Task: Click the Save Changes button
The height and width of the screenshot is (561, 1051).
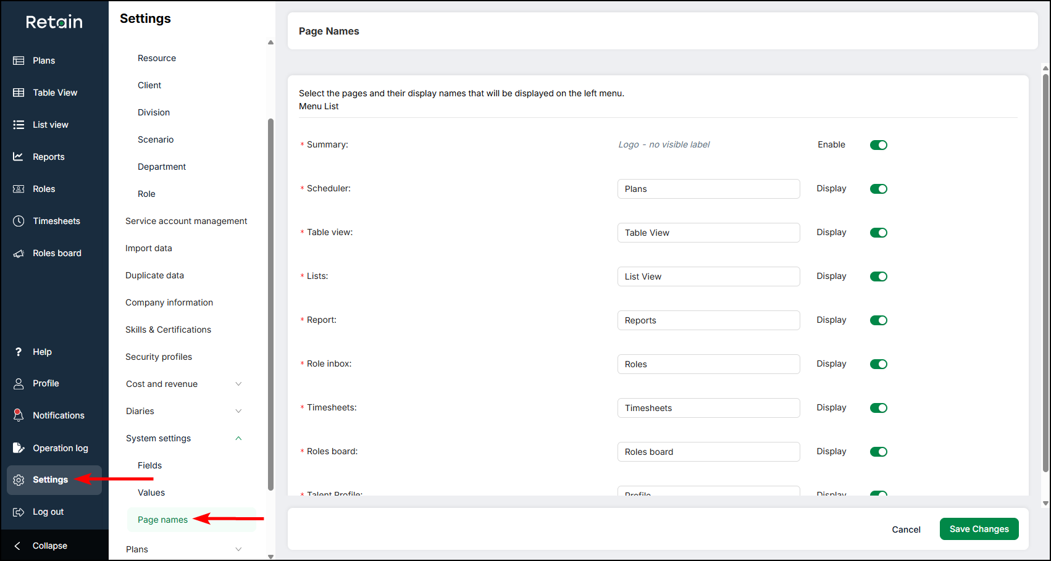Action: coord(979,529)
